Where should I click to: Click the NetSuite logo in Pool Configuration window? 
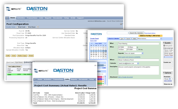click(x=14, y=9)
